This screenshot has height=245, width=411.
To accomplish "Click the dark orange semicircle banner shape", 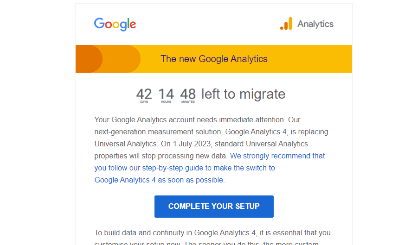I will (88, 59).
